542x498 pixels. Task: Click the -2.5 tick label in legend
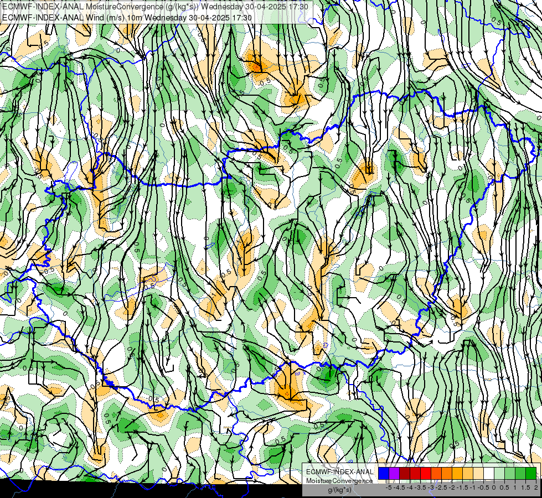[442, 487]
